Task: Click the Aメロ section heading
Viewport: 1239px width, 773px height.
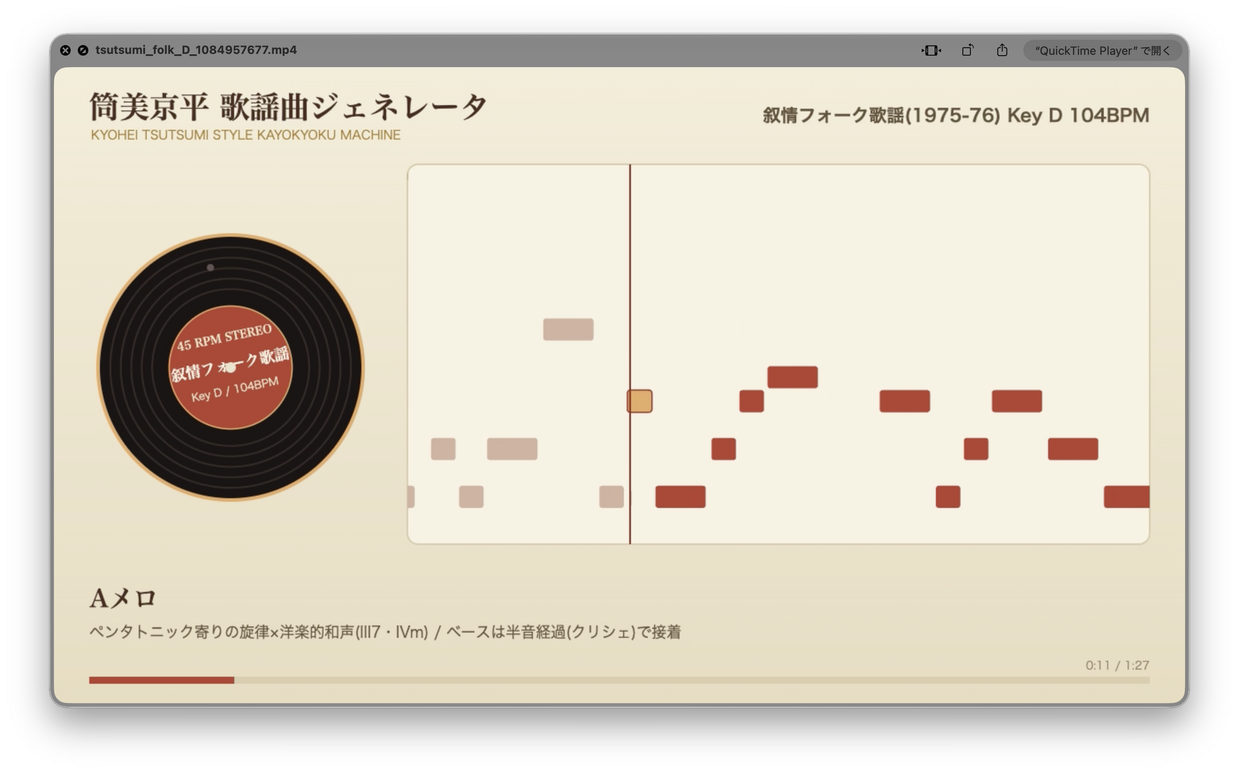Action: (123, 598)
